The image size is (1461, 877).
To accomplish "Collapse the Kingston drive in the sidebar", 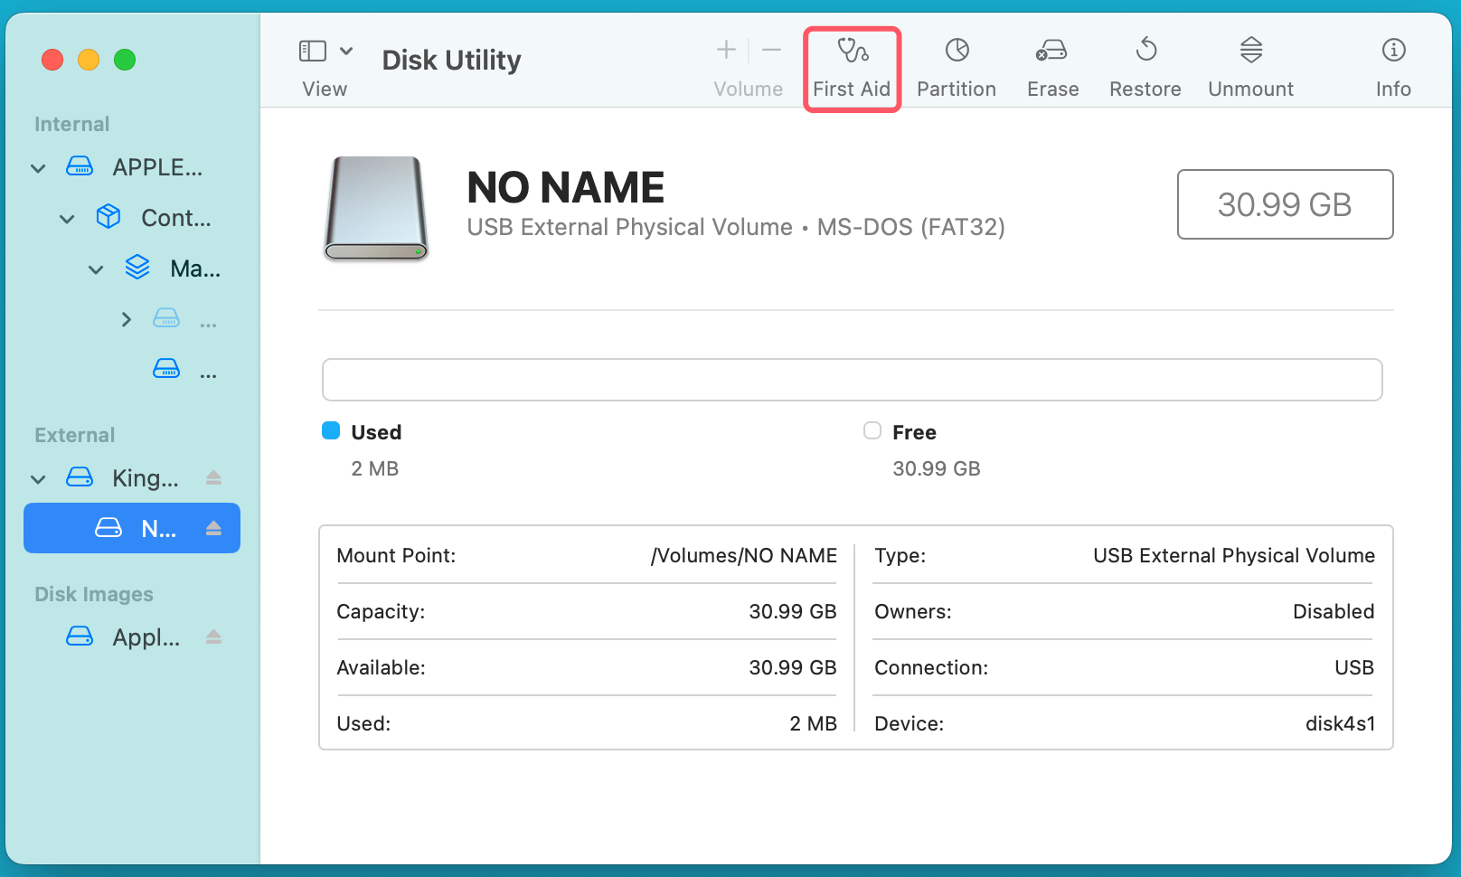I will click(x=37, y=478).
